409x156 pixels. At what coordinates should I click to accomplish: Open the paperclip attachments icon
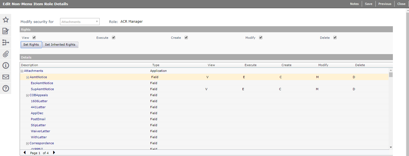(x=5, y=54)
